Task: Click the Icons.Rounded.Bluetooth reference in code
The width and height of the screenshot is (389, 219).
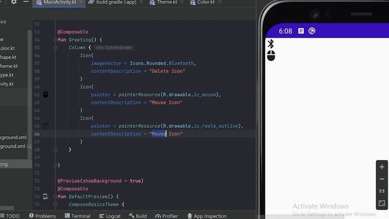Action: pyautogui.click(x=162, y=63)
